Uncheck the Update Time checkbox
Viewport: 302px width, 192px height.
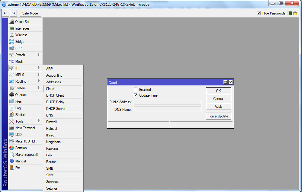[136, 95]
